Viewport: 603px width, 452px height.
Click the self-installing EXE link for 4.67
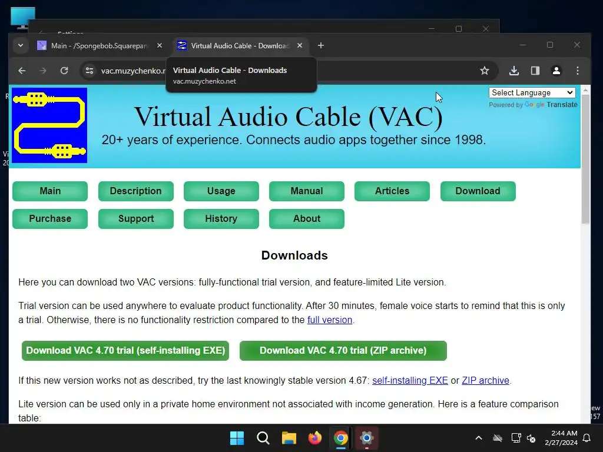[x=410, y=381]
